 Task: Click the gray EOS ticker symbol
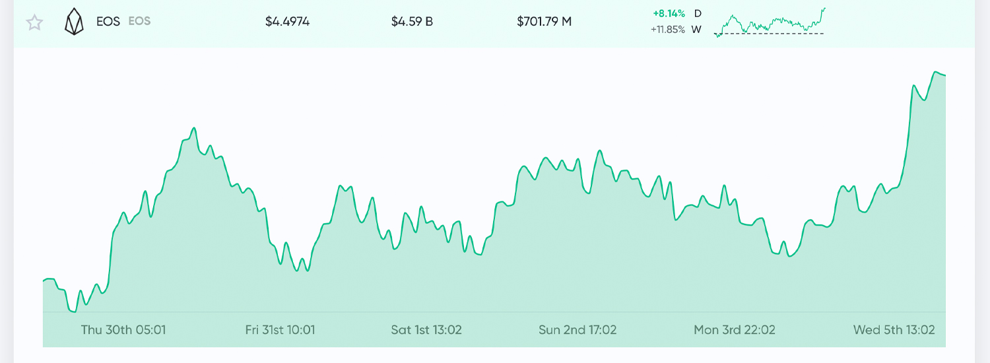pyautogui.click(x=139, y=21)
